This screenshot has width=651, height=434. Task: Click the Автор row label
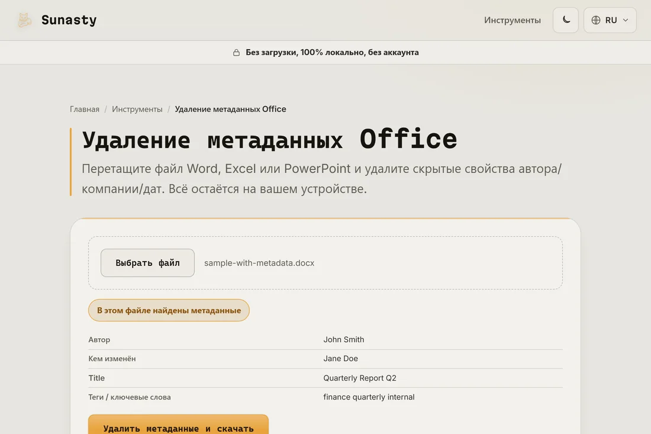pos(99,339)
